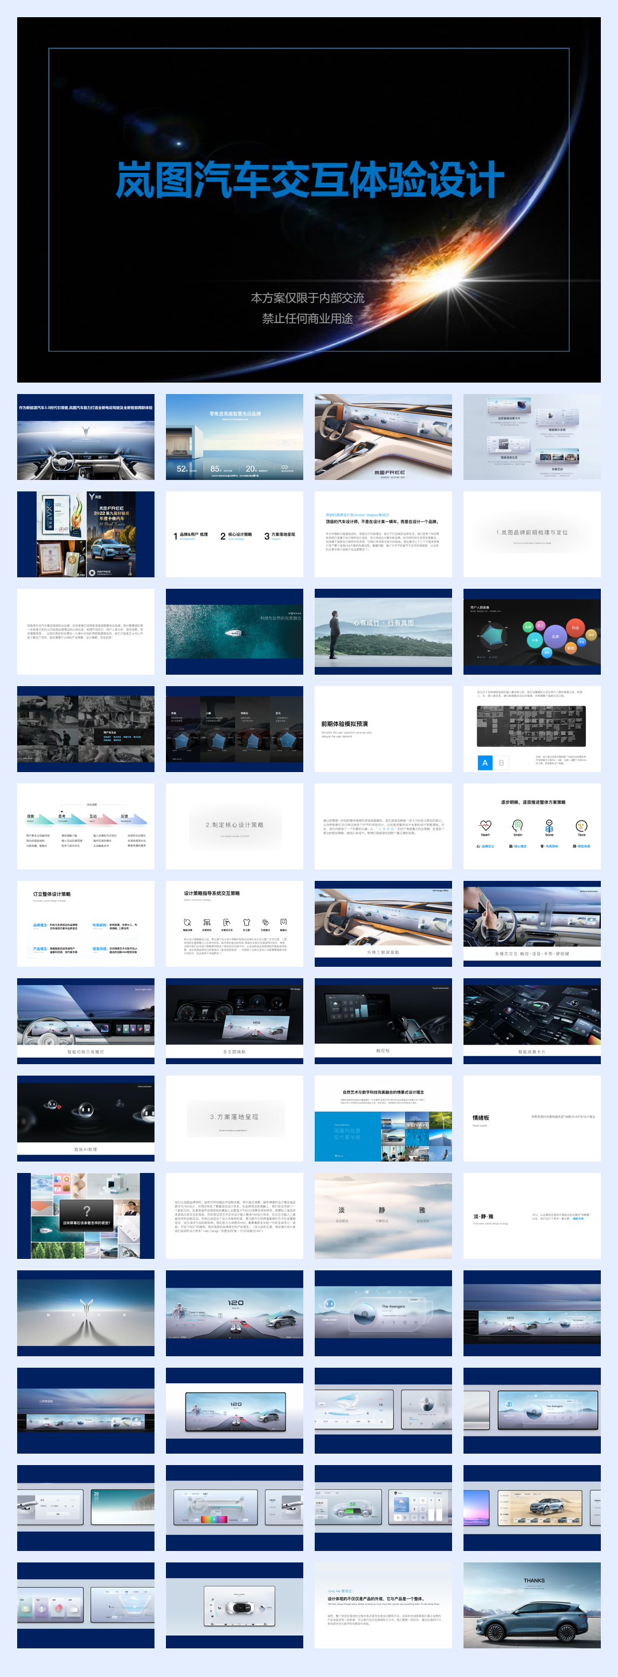This screenshot has width=618, height=1677.
Task: Click the purple 品质 bubble in persona chart
Action: pyautogui.click(x=555, y=637)
